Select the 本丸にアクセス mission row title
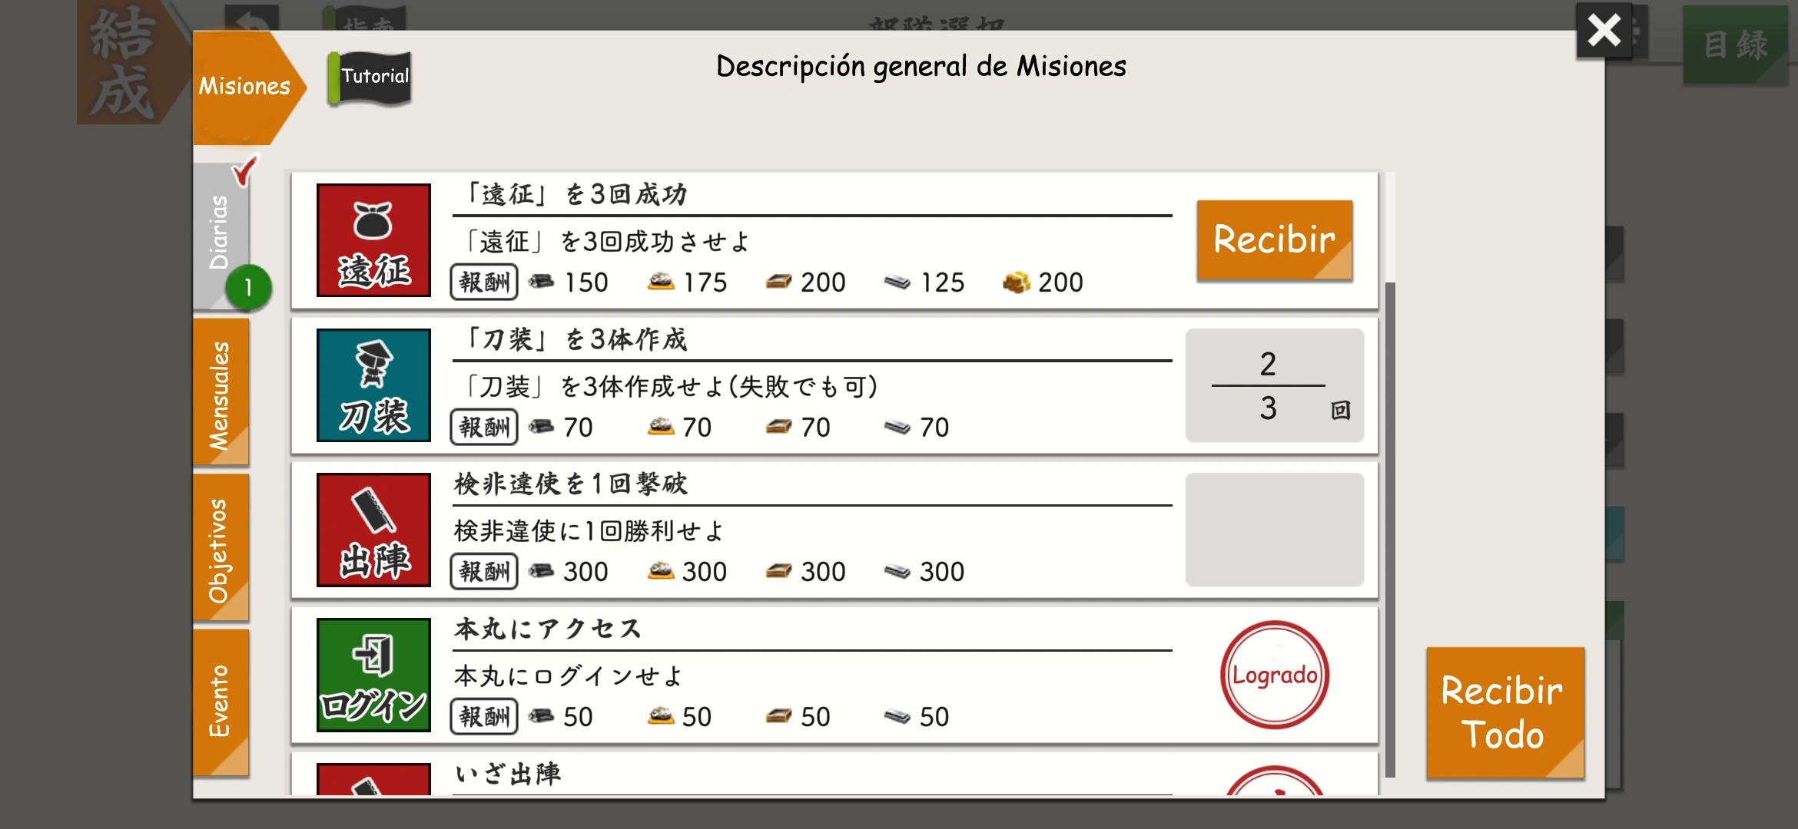1798x829 pixels. 547,629
